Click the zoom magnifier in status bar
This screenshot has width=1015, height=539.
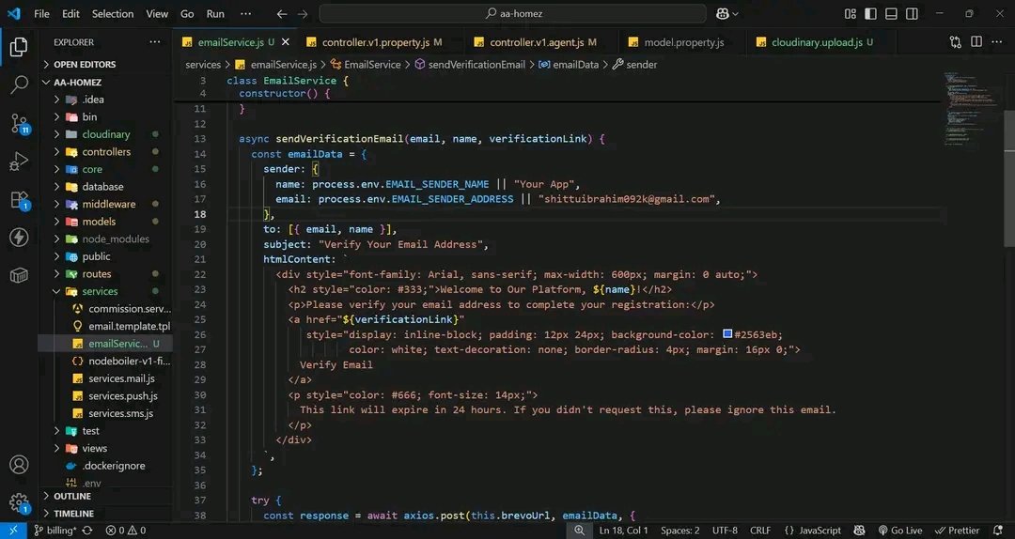coord(579,531)
